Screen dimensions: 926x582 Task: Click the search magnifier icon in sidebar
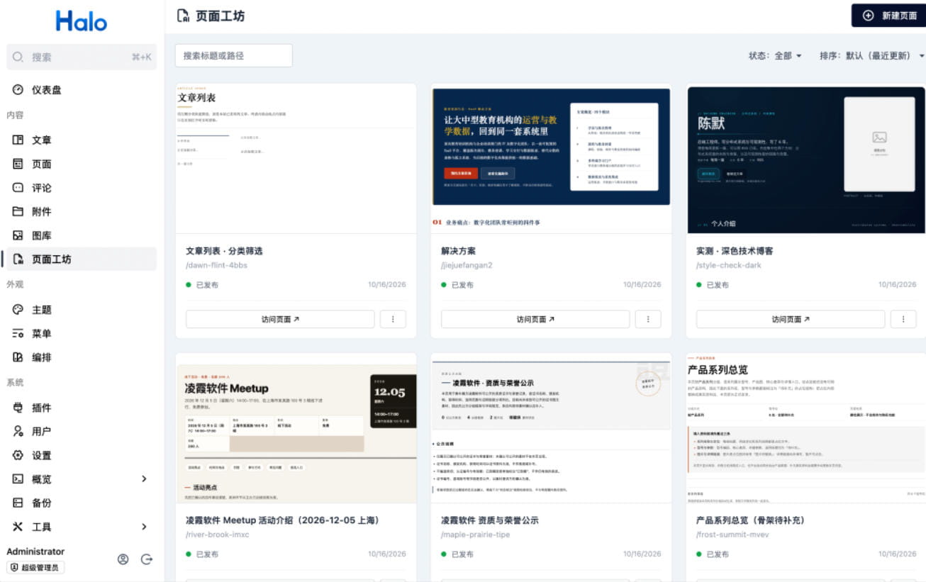click(x=18, y=57)
